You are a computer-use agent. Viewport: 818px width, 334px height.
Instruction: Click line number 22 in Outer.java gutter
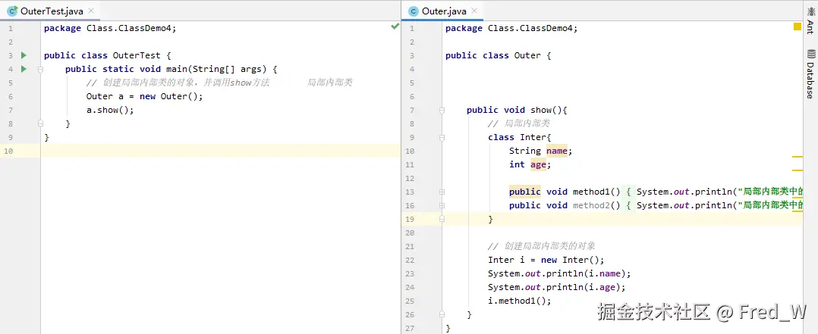coord(410,260)
